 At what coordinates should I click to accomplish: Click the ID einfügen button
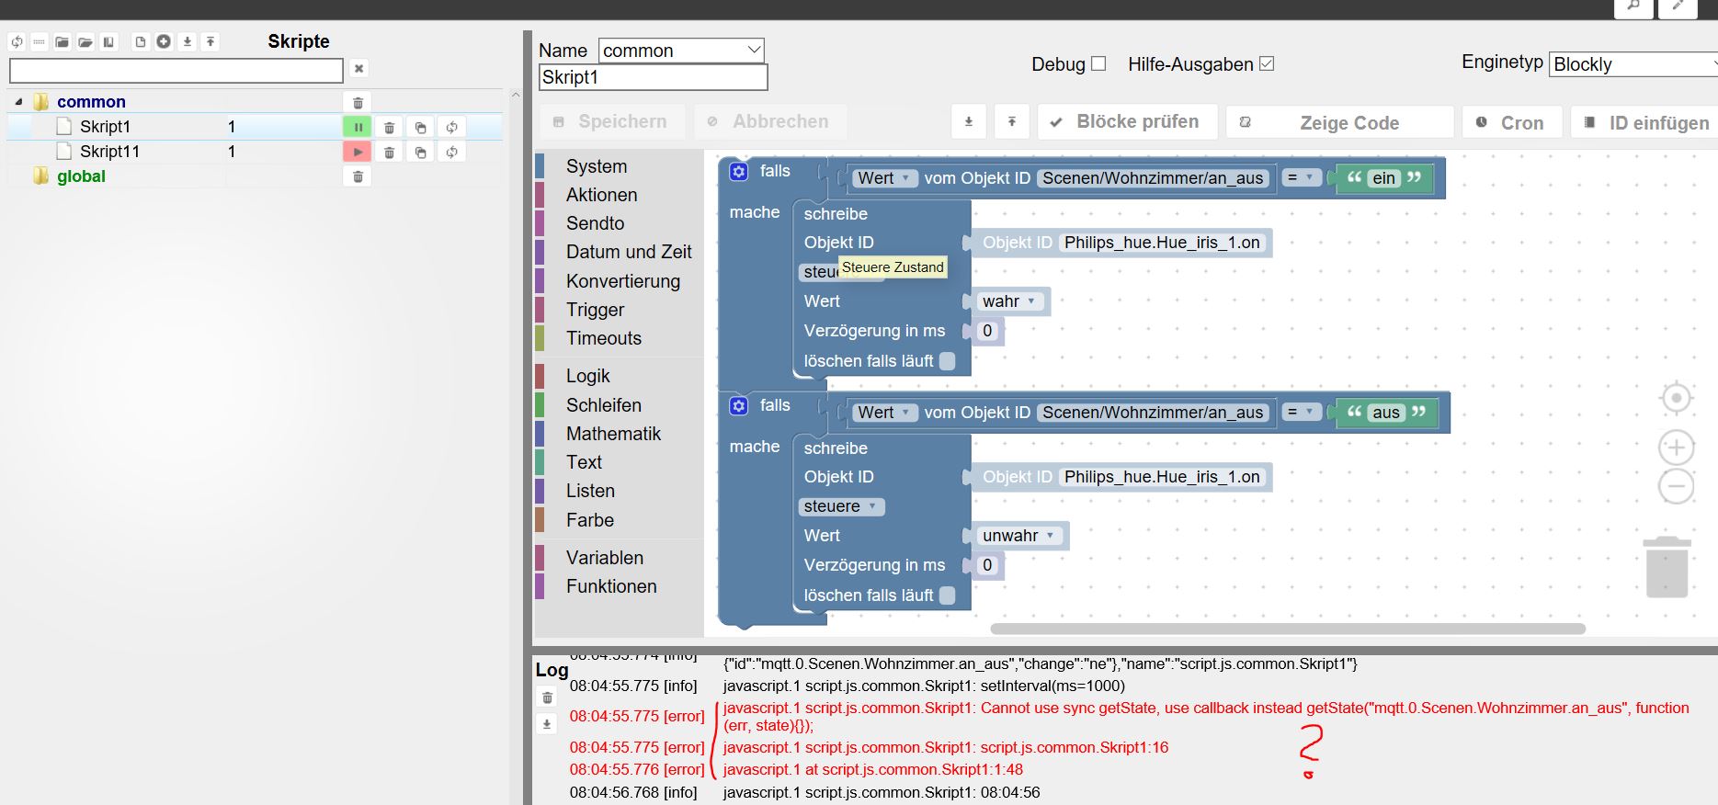[1645, 122]
